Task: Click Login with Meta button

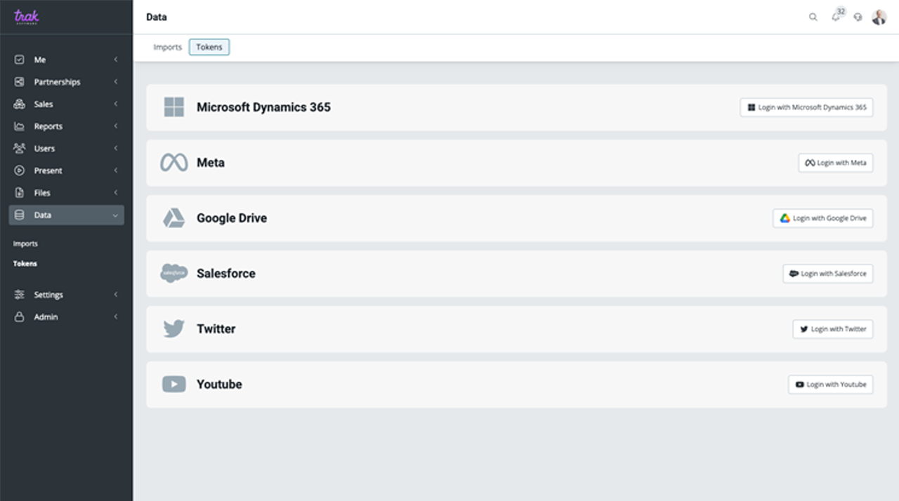Action: click(x=836, y=163)
